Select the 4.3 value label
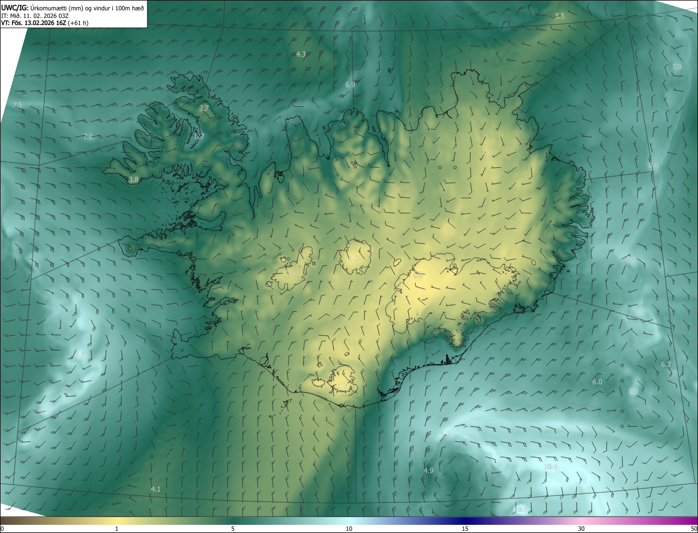The image size is (698, 533). pos(301,54)
